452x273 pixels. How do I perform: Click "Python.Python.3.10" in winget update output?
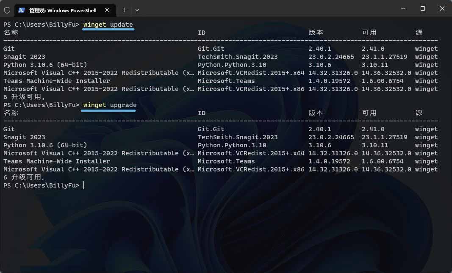[x=232, y=65]
